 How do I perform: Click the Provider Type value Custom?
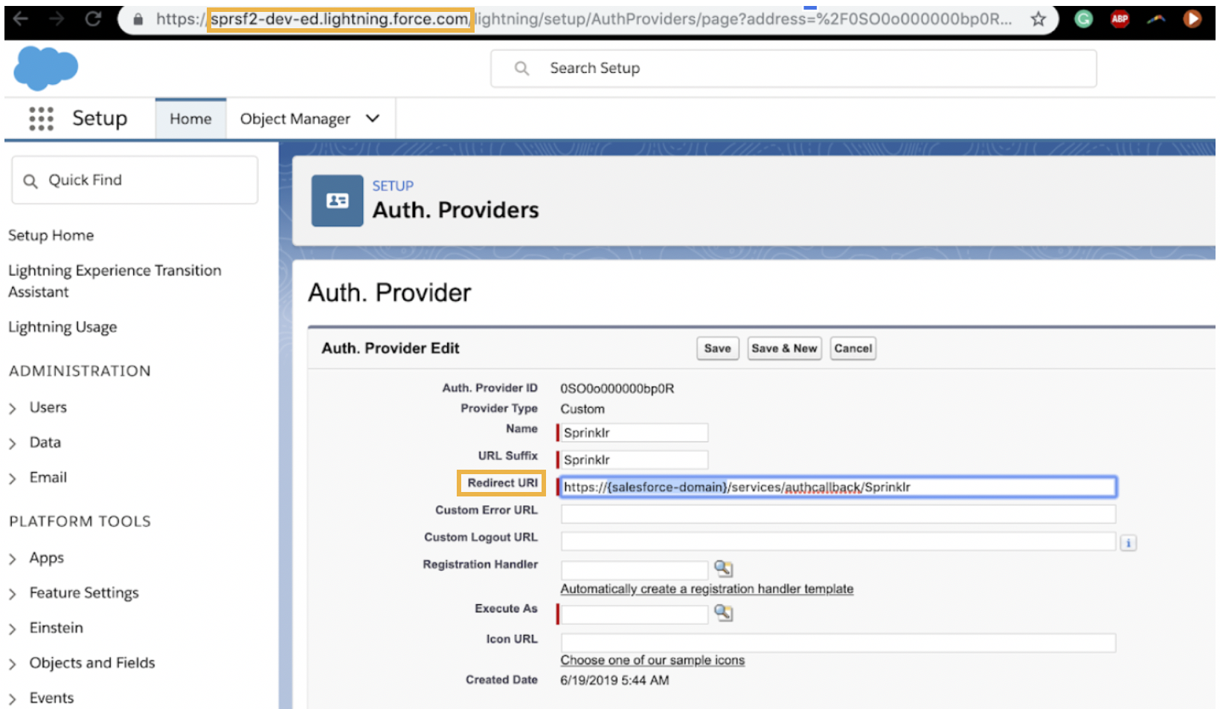click(x=582, y=409)
